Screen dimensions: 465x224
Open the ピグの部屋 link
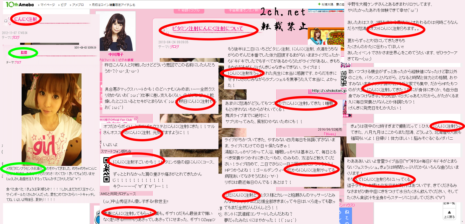click(126, 60)
